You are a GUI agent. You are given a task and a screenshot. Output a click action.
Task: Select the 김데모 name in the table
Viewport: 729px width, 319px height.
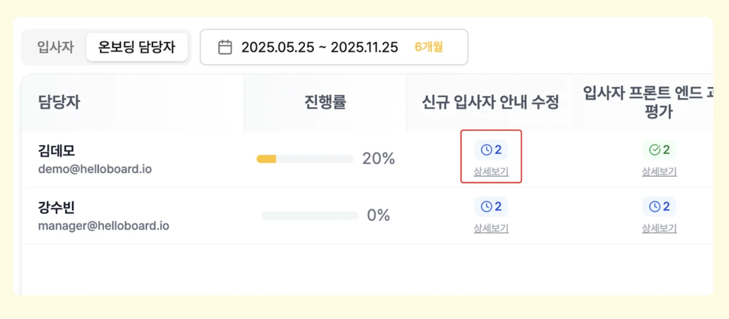[x=57, y=151]
